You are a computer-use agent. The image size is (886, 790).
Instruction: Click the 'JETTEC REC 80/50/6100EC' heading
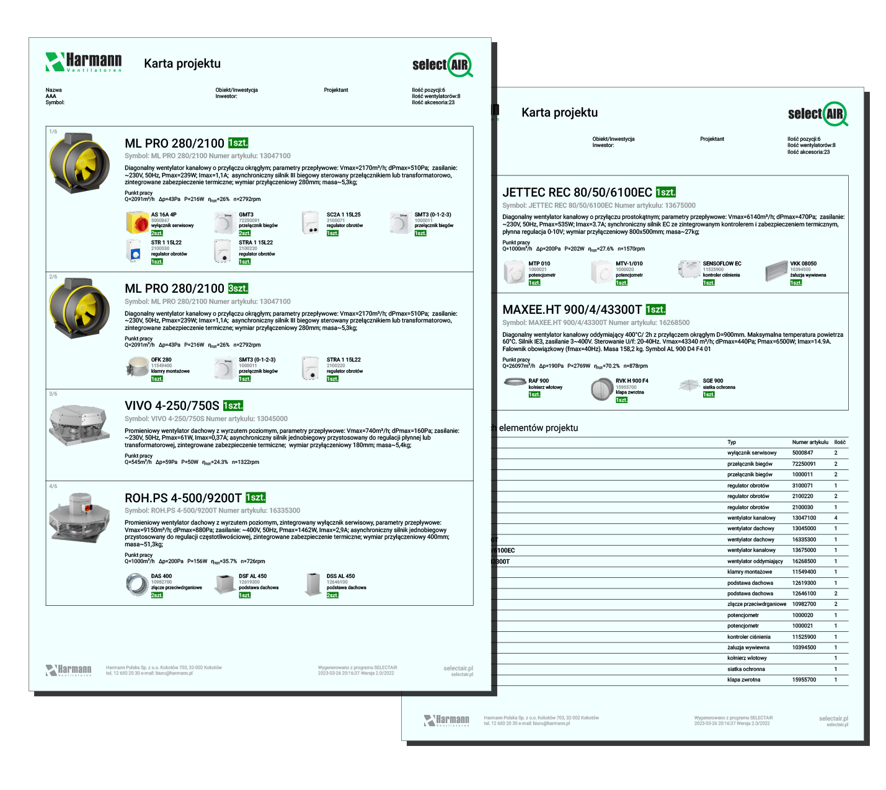tap(577, 192)
